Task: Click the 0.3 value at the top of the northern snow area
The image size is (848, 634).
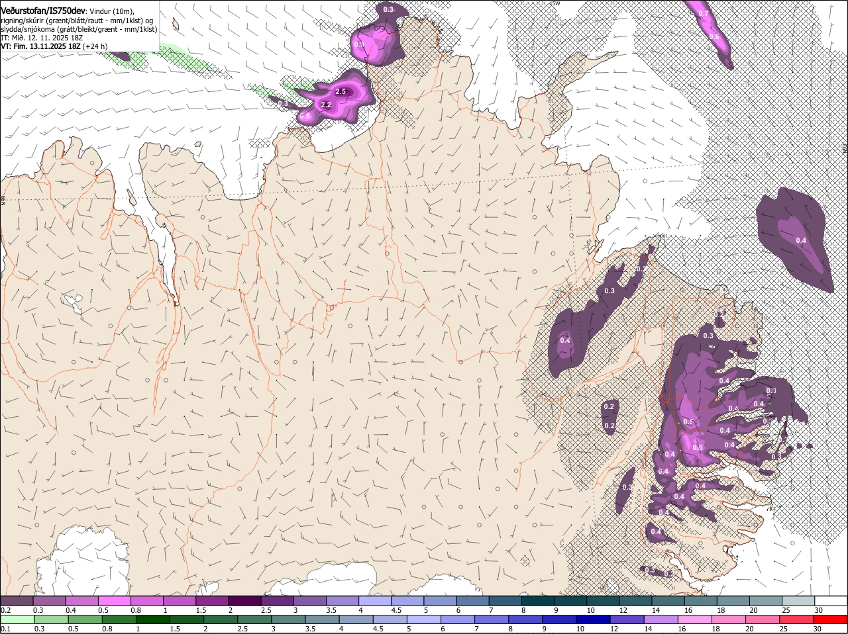Action: [x=388, y=9]
